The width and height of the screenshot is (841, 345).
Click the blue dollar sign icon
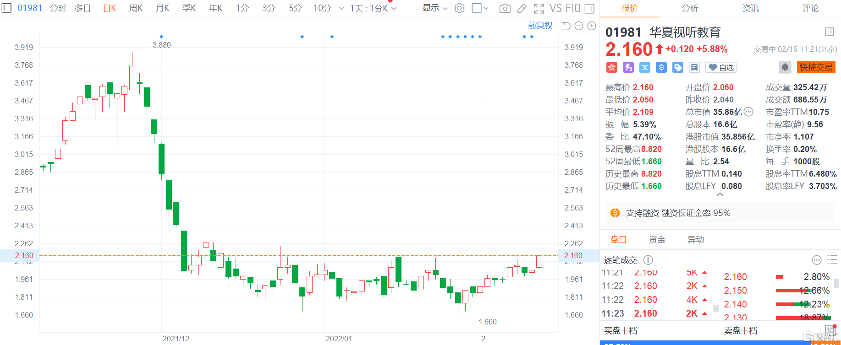pos(661,67)
